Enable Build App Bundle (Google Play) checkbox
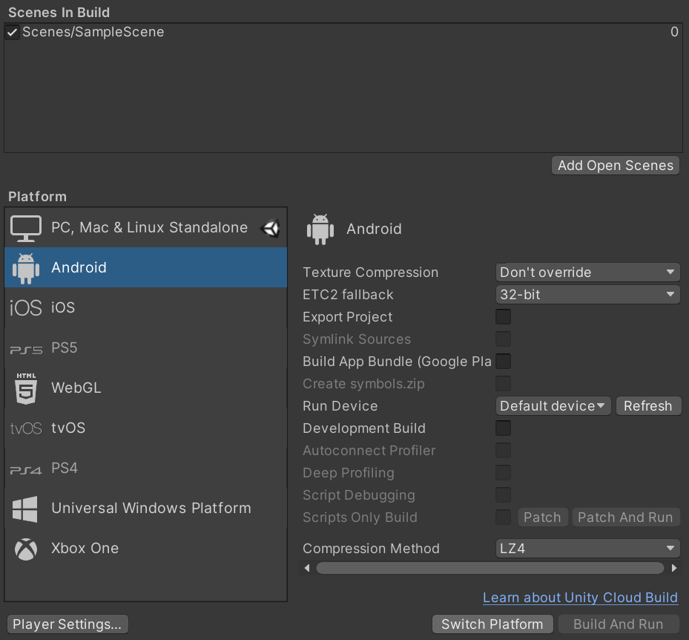The image size is (689, 640). [x=503, y=361]
